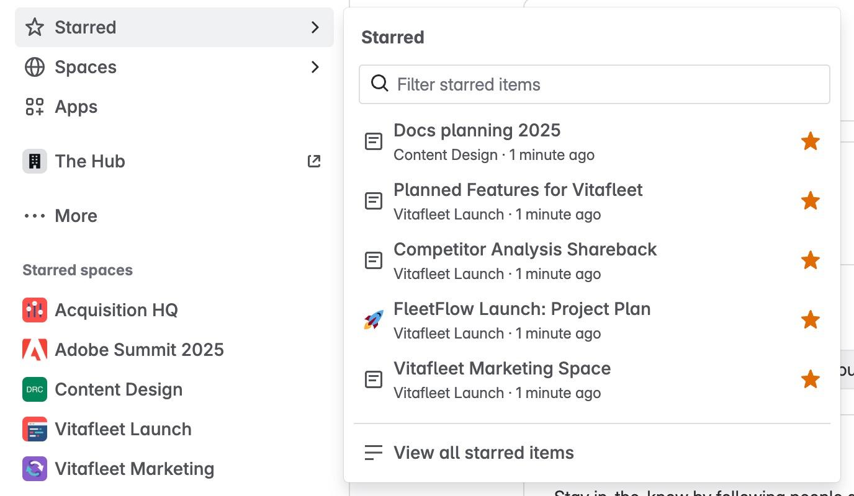Unstar the Competitor Analysis Shareback page
The height and width of the screenshot is (496, 854).
(810, 260)
